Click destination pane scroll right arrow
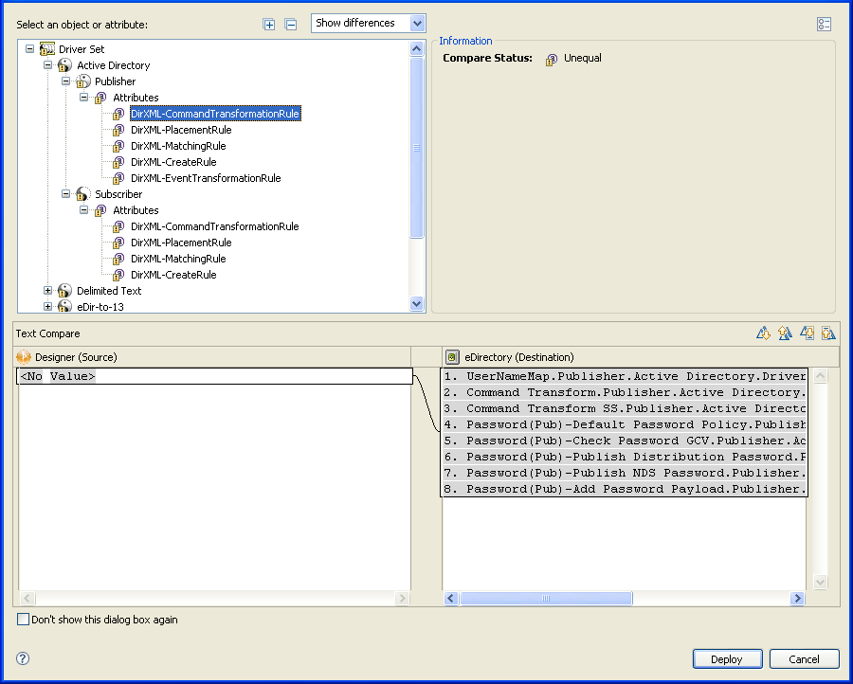 click(x=797, y=598)
